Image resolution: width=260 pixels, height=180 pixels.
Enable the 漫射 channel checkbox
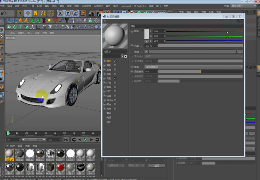coord(115,65)
